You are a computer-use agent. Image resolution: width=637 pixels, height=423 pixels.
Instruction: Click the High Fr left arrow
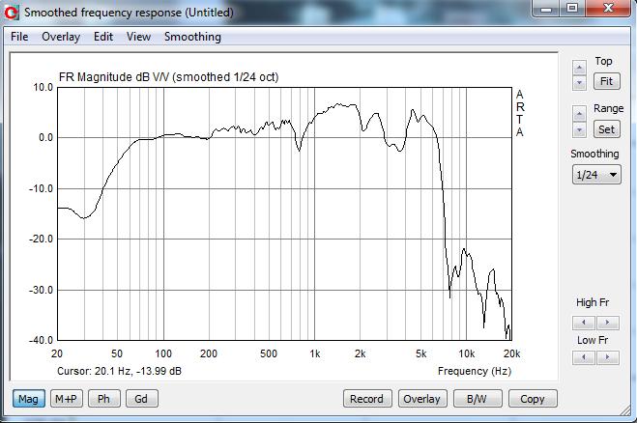pyautogui.click(x=584, y=323)
